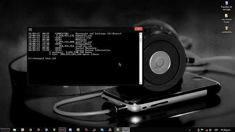235x132 pixels.
Task: Click the battery power icon in the tray
Action: point(198,130)
